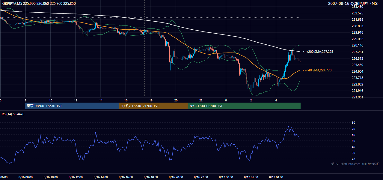Click price axis label 221.061
This screenshot has height=180, width=383.
point(358,97)
